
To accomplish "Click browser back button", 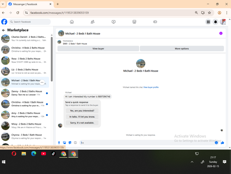I will [x=3, y=13].
